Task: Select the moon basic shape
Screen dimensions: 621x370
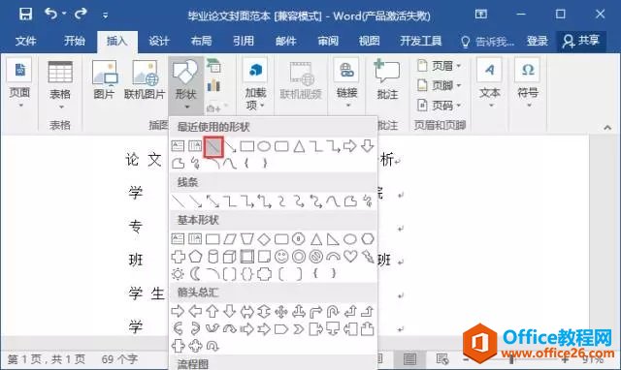Action: coord(195,273)
